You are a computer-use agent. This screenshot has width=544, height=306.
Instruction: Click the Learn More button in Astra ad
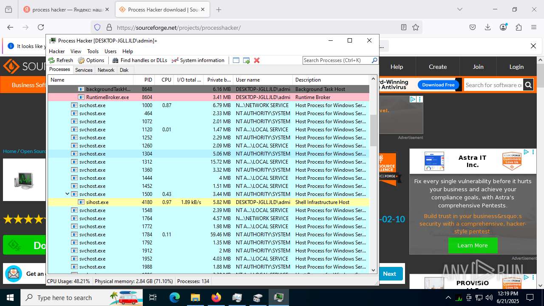click(x=472, y=245)
